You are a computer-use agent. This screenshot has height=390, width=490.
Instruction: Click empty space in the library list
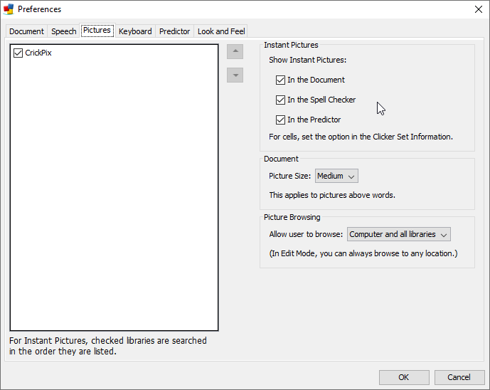click(114, 199)
